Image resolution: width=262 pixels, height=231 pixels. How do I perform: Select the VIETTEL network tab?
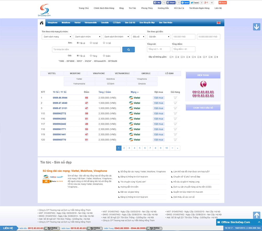point(52,73)
